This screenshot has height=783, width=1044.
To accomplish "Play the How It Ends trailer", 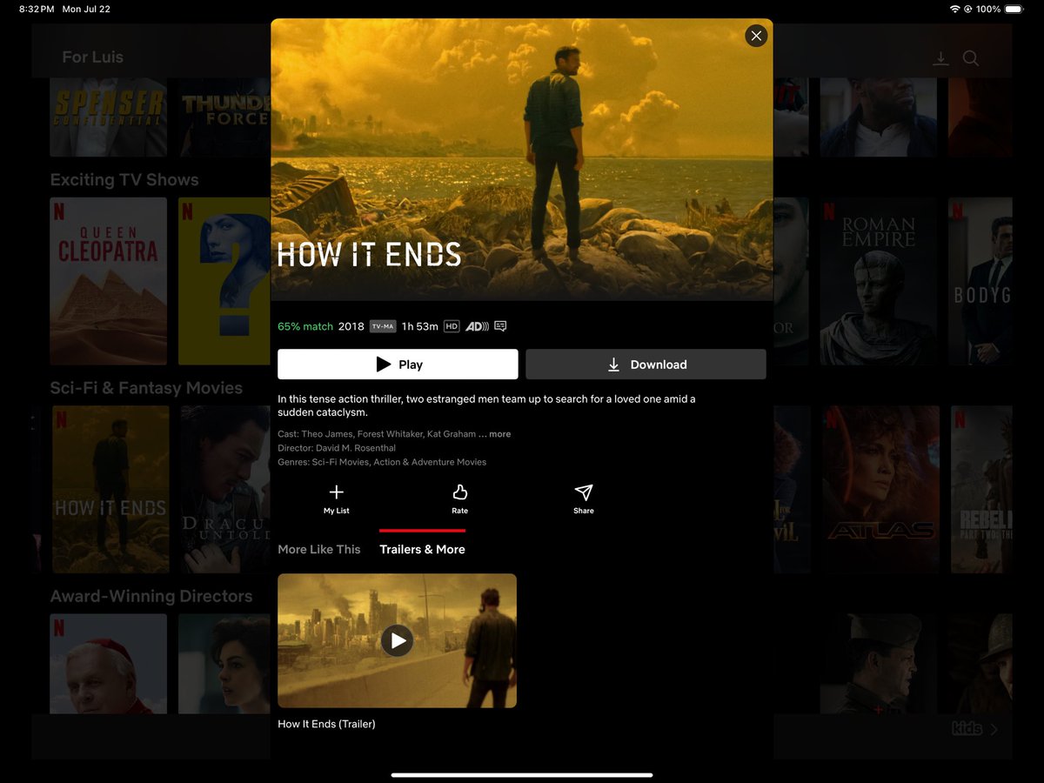I will pos(398,640).
